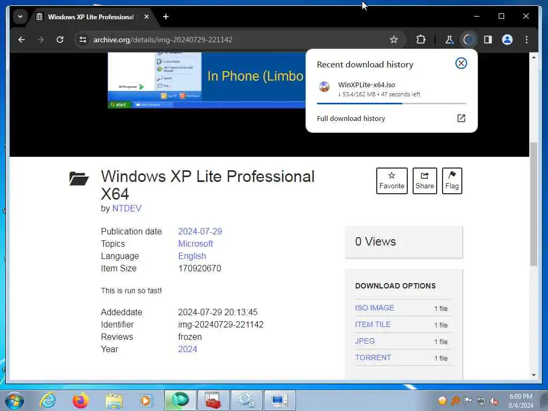This screenshot has height=411, width=548.
Task: Click the vertical scrollbar thumb
Action: pos(534,204)
